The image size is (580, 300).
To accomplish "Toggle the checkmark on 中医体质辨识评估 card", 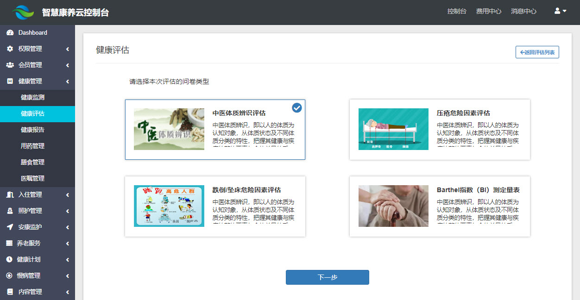I will (x=297, y=108).
